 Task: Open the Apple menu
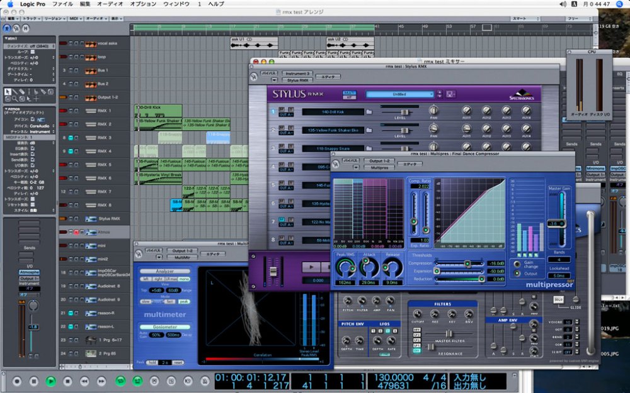pos(11,4)
